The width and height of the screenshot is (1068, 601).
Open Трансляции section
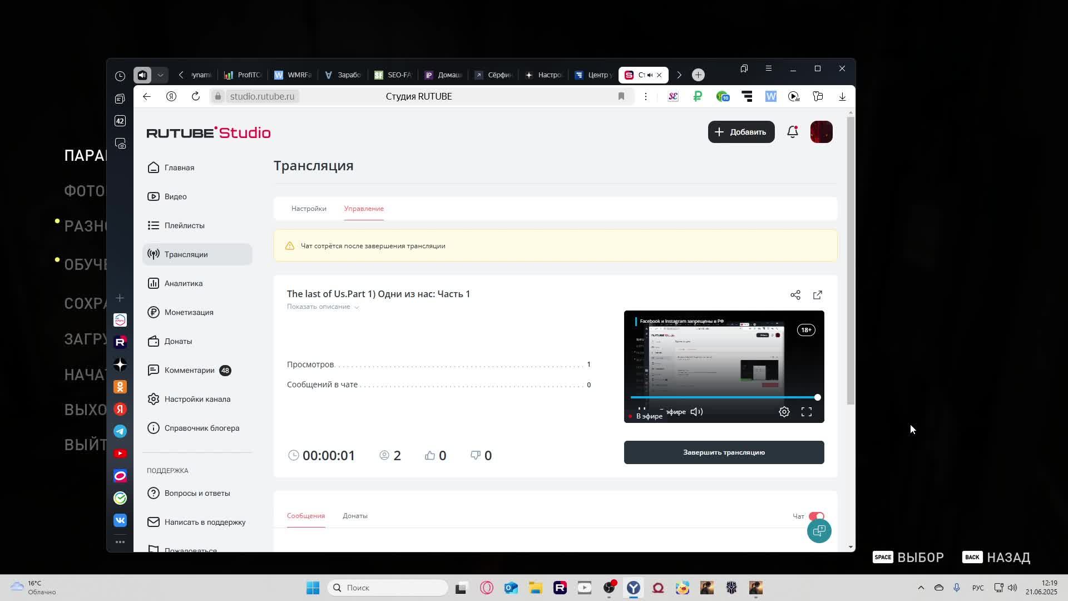coord(197,254)
